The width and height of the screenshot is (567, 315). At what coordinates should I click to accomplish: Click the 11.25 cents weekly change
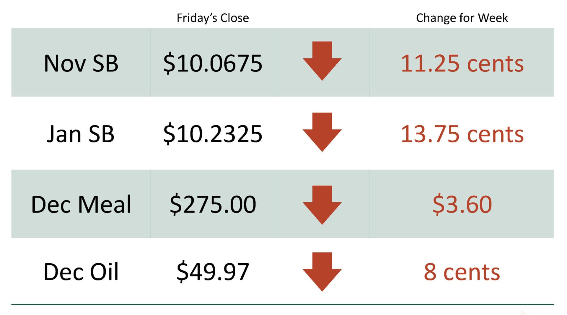coord(462,63)
